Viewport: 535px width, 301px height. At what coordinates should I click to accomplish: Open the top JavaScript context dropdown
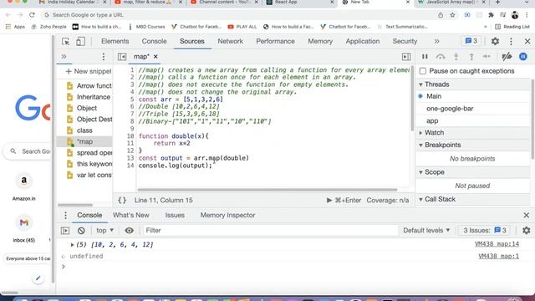click(104, 231)
